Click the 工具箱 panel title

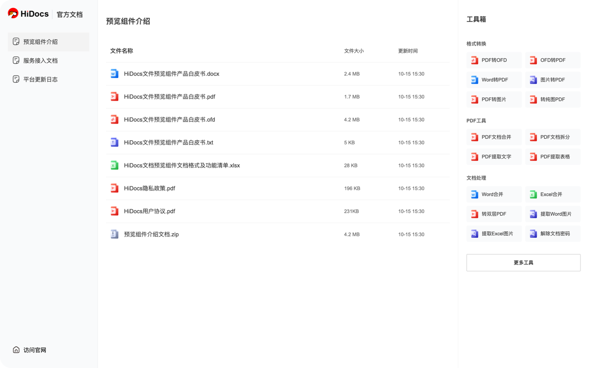coord(476,19)
